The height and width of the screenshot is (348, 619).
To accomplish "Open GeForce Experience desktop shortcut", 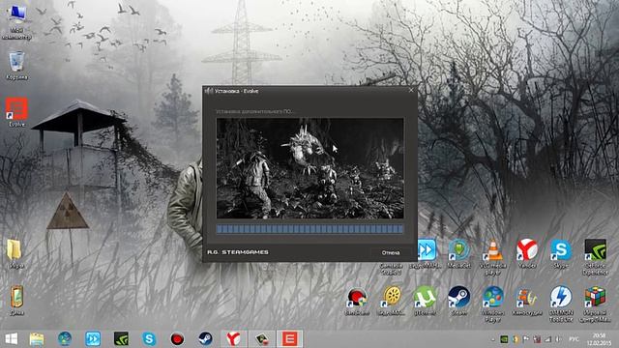I will point(596,257).
